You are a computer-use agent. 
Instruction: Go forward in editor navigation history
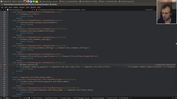point(3,10)
